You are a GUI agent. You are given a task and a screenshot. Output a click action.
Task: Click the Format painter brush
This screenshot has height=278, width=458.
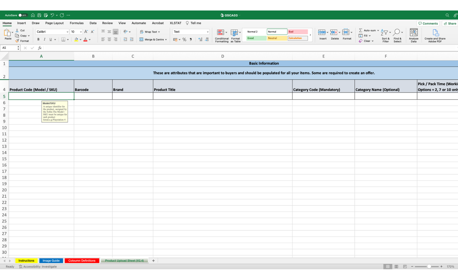click(x=22, y=41)
